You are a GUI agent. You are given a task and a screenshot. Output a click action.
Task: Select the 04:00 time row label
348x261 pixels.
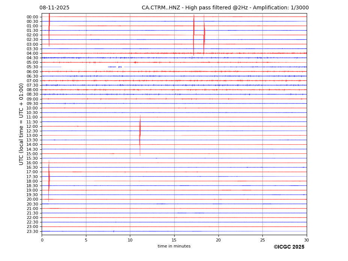[x=32, y=53]
